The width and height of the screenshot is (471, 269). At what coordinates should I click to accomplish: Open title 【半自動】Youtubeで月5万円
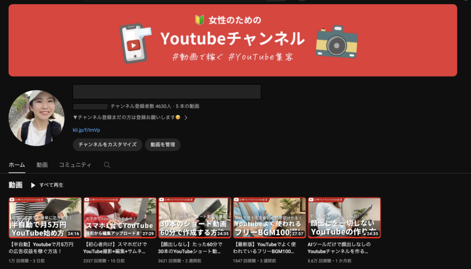41,248
